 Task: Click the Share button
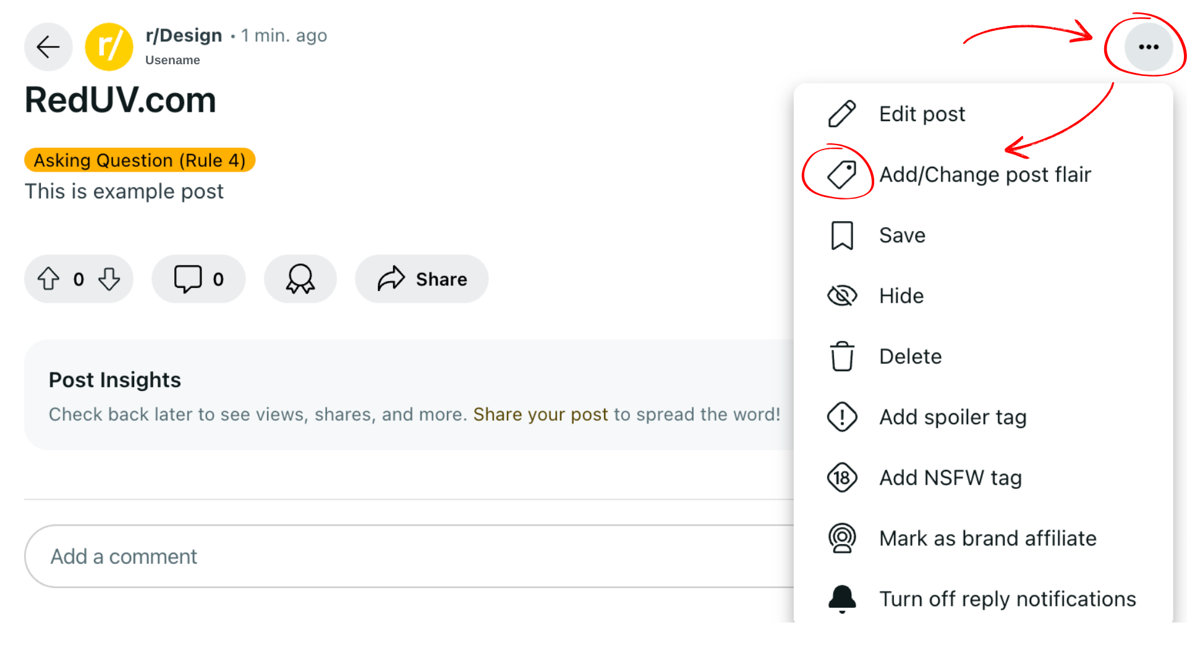coord(421,279)
